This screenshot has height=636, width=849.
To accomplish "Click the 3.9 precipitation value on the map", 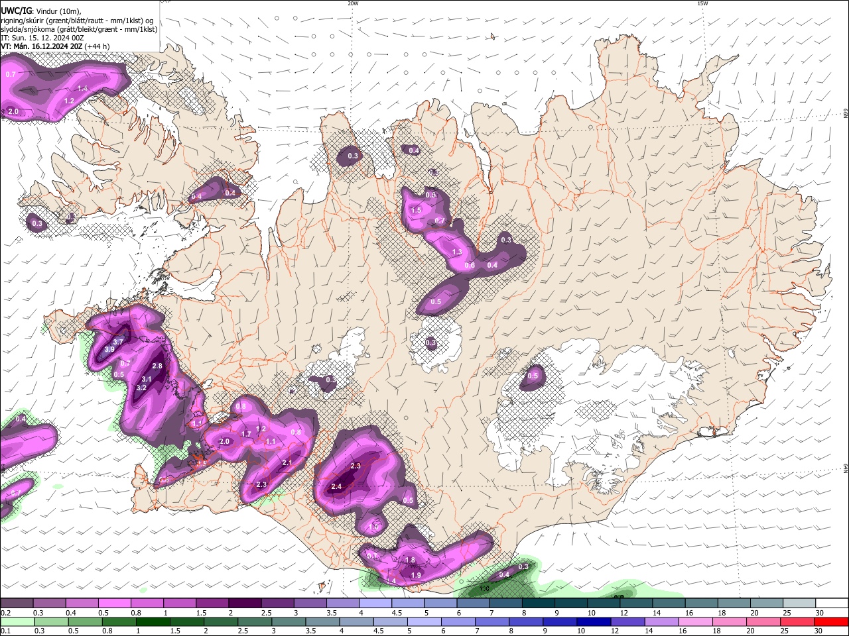I will tap(109, 349).
